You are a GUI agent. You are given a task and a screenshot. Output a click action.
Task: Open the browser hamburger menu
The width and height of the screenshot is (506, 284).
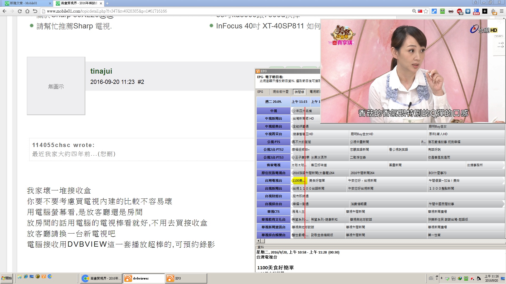502,11
